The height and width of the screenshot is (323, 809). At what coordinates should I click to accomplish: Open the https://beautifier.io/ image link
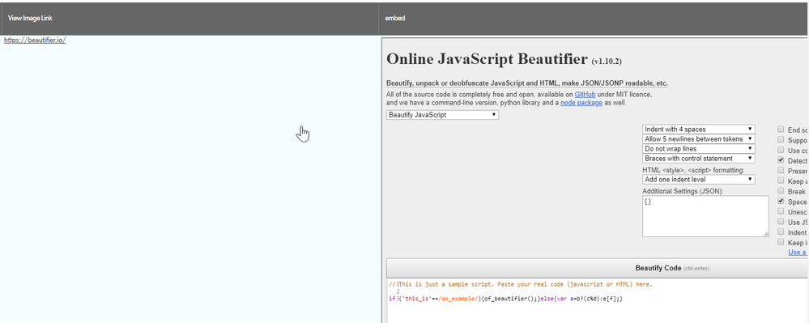pyautogui.click(x=35, y=40)
